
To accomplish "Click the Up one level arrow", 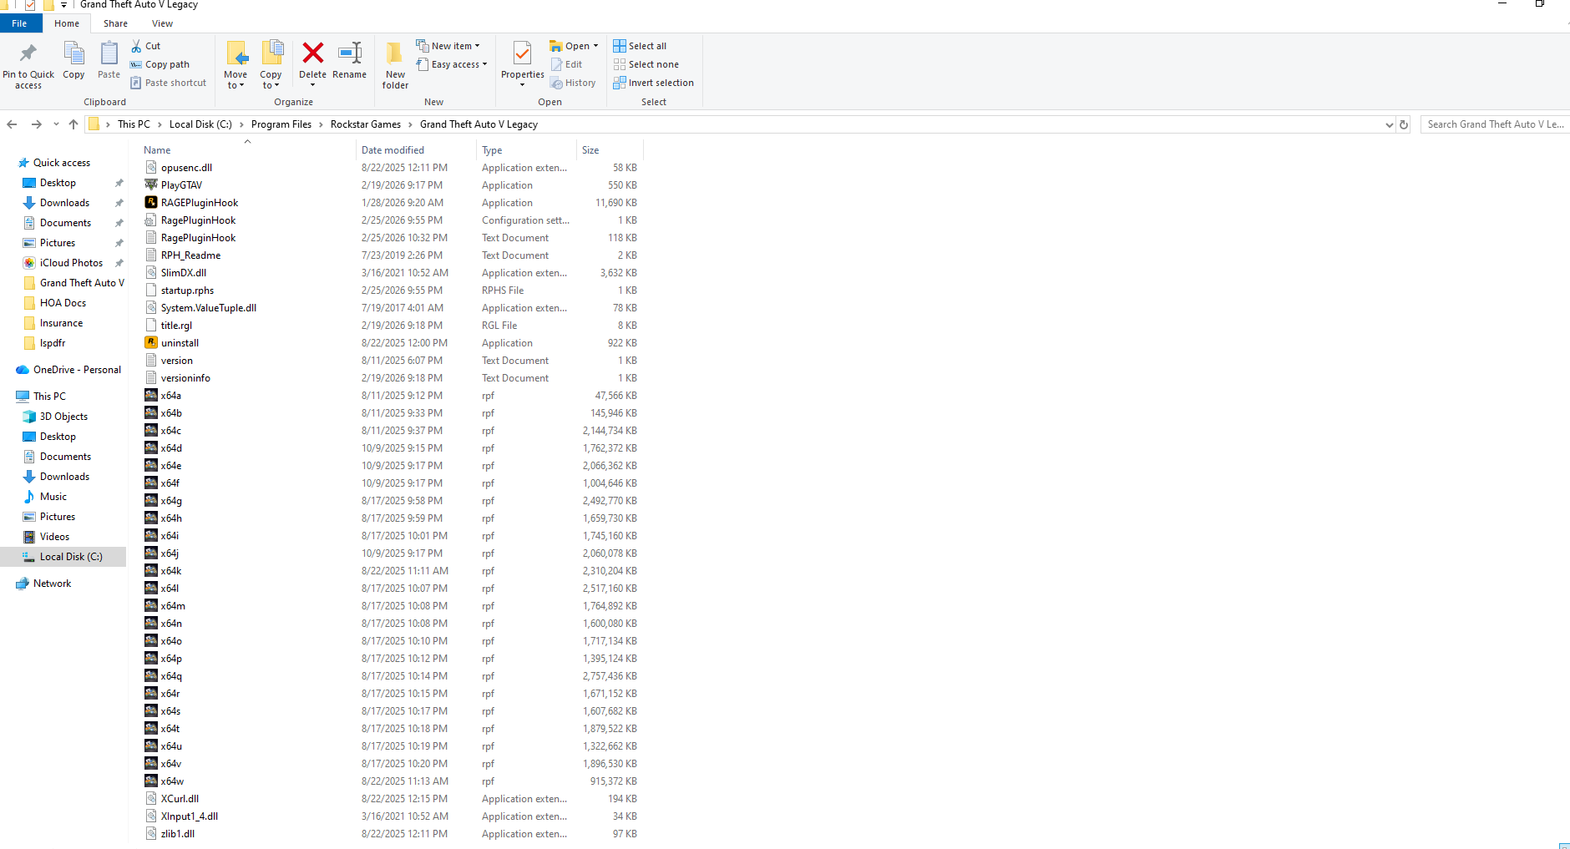I will 73,124.
